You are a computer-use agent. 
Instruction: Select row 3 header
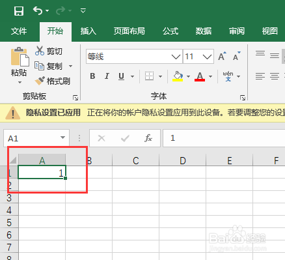pyautogui.click(x=9, y=198)
